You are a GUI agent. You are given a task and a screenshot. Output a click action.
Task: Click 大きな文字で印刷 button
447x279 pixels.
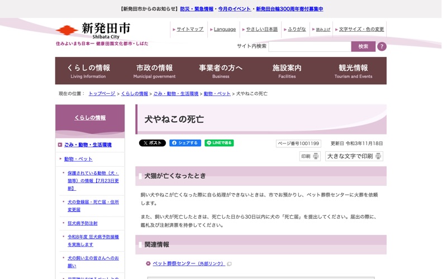pos(354,156)
